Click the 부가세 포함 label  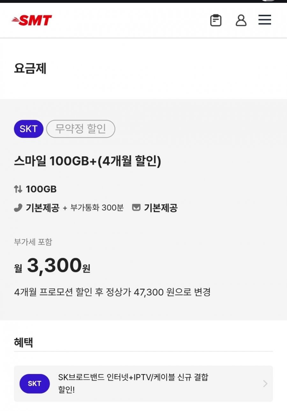[33, 242]
